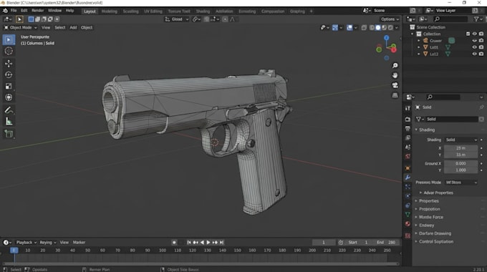Jump to the last frame
Viewport: 487px width, 272px height.
[x=222, y=243]
